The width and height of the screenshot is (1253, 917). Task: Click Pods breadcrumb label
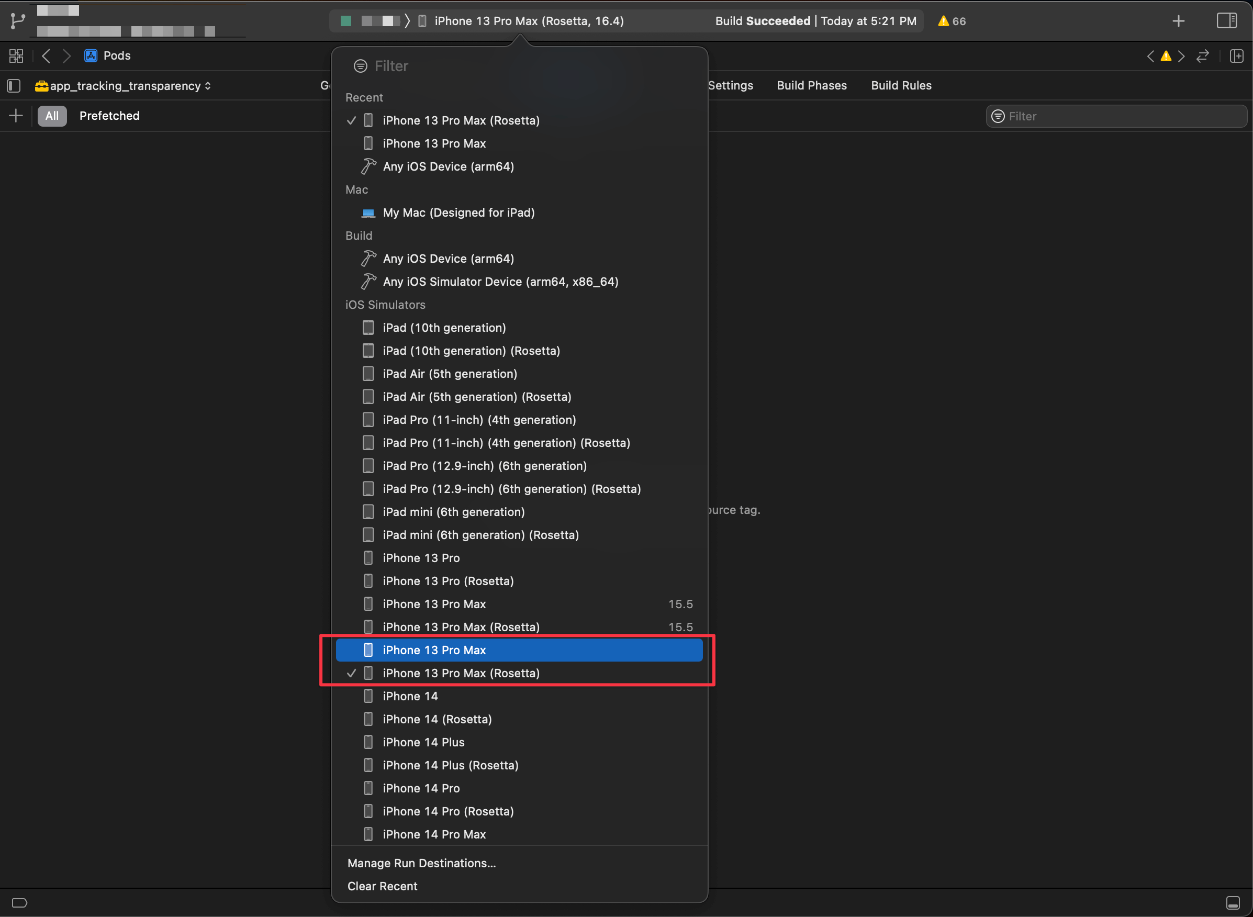[x=117, y=55]
